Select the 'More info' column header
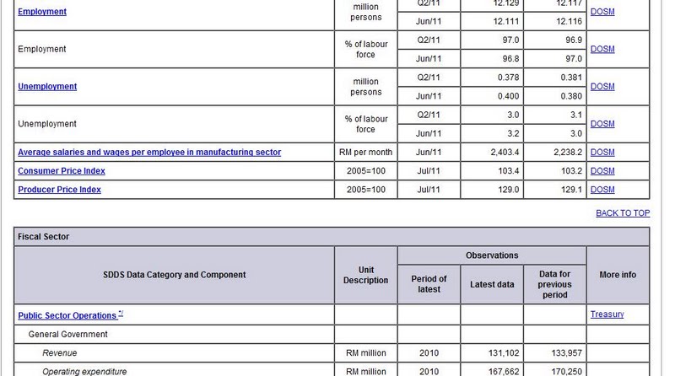 click(x=618, y=275)
